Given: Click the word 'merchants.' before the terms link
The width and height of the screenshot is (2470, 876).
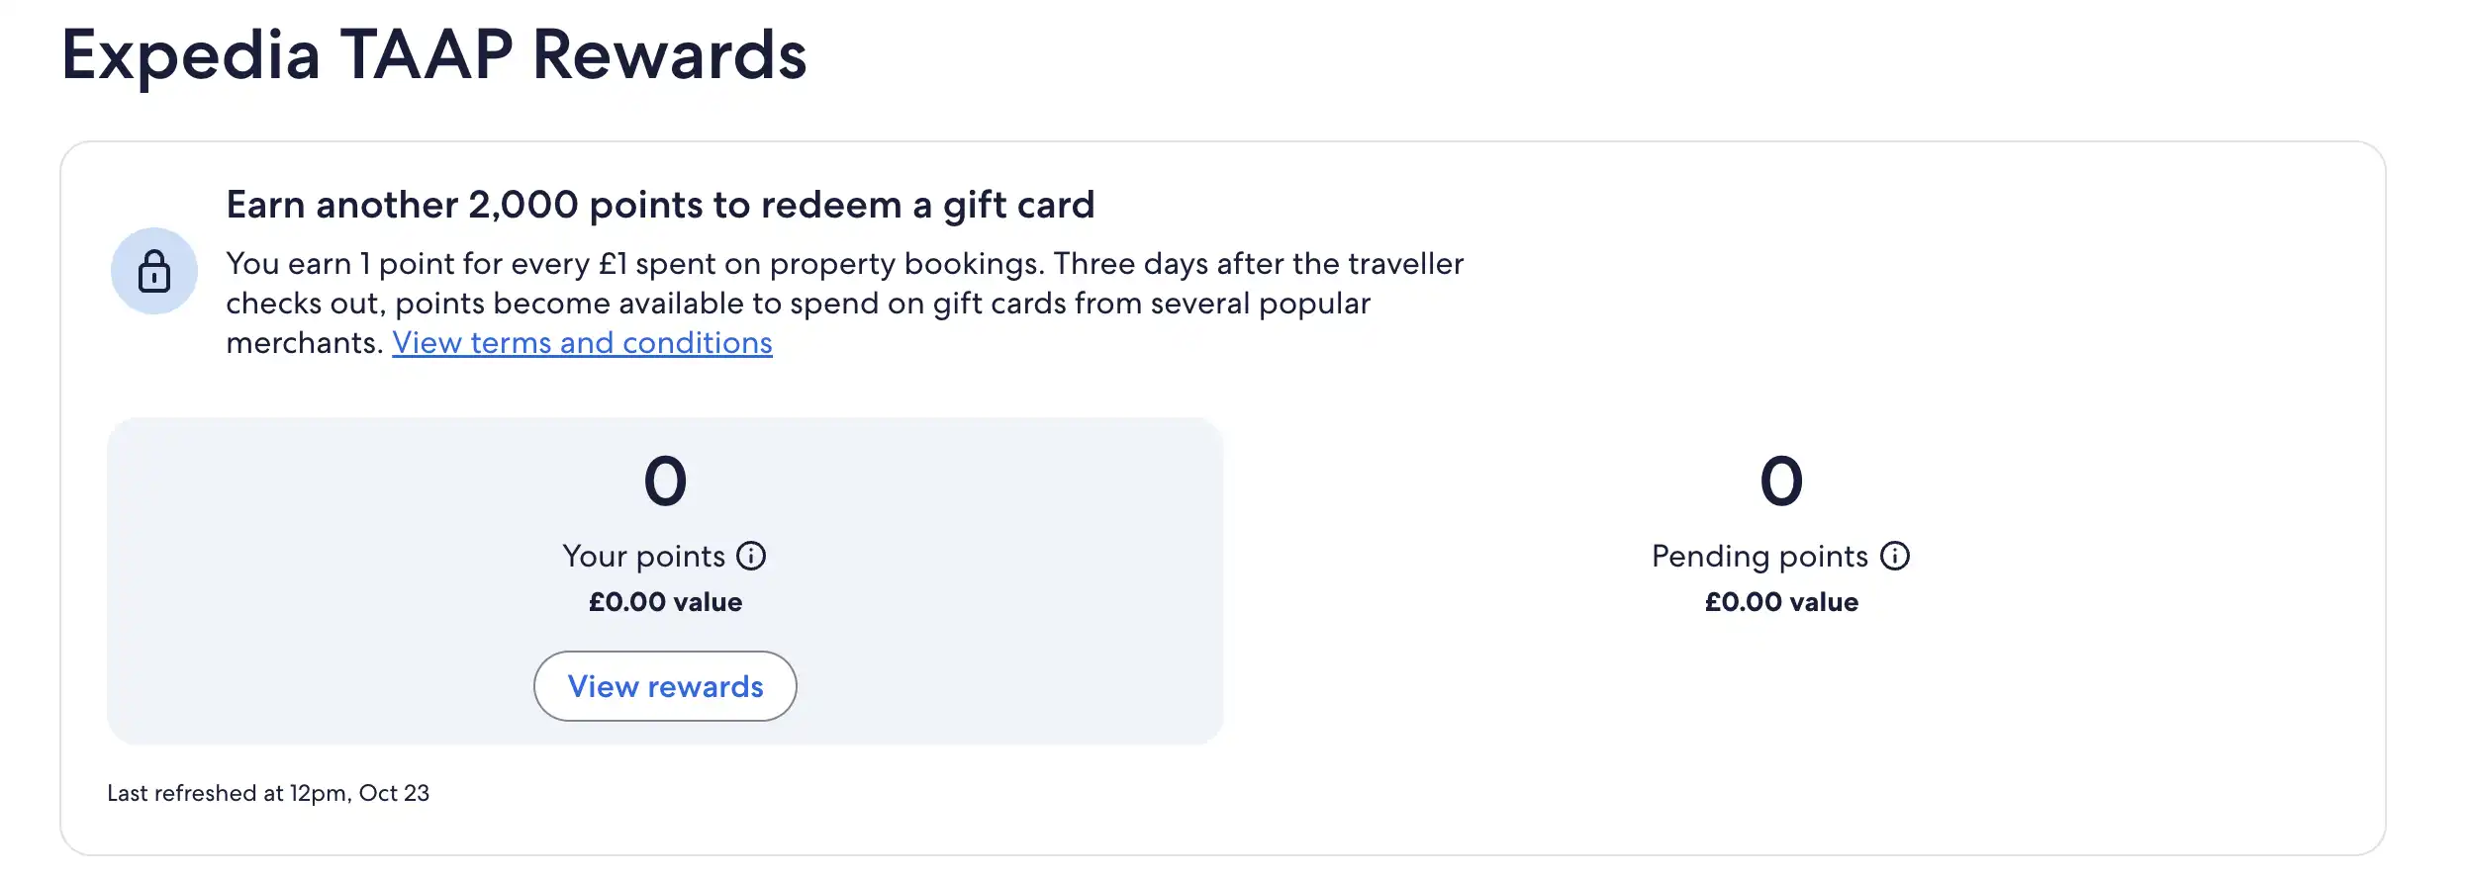Looking at the screenshot, I should pos(304,343).
